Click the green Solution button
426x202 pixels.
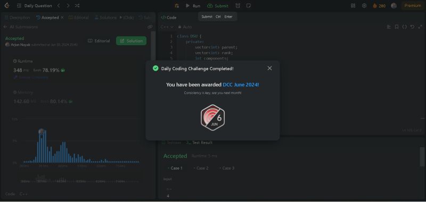click(131, 41)
